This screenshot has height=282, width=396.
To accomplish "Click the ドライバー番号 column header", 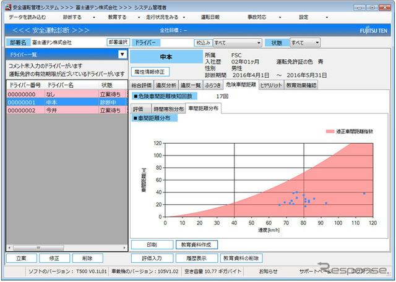I will click(25, 85).
